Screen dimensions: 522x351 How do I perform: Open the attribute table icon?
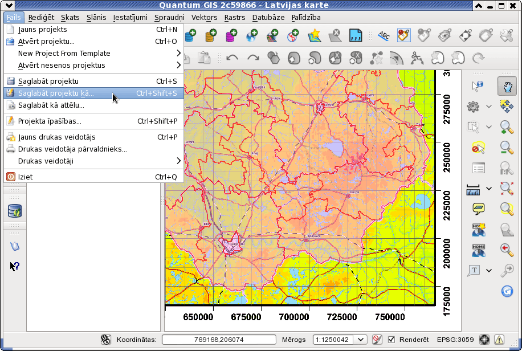pos(478,168)
